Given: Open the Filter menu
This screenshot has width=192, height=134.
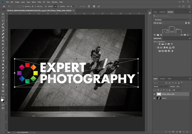Looking at the screenshot, I should click(x=39, y=2).
